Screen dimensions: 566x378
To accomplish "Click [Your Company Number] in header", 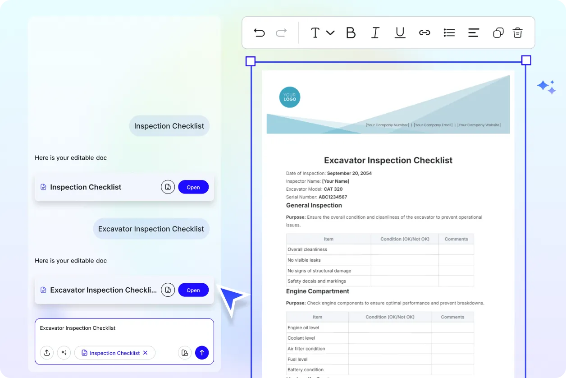I will (387, 125).
